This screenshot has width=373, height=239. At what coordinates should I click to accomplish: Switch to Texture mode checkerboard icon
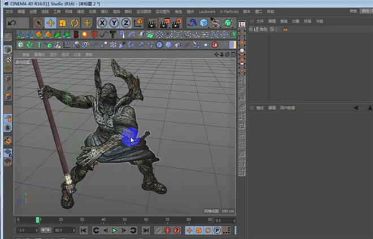coord(8,59)
